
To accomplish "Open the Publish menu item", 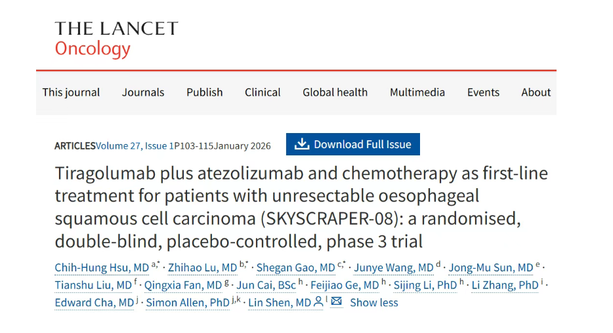I will coord(204,92).
